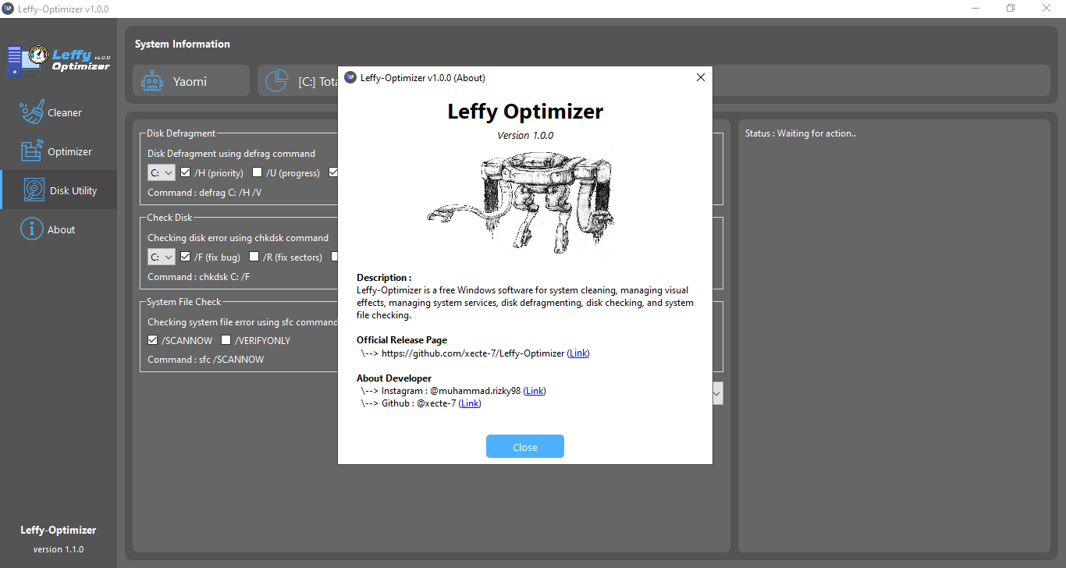The image size is (1066, 568).
Task: Switch to the Cleaner tab
Action: click(x=59, y=112)
